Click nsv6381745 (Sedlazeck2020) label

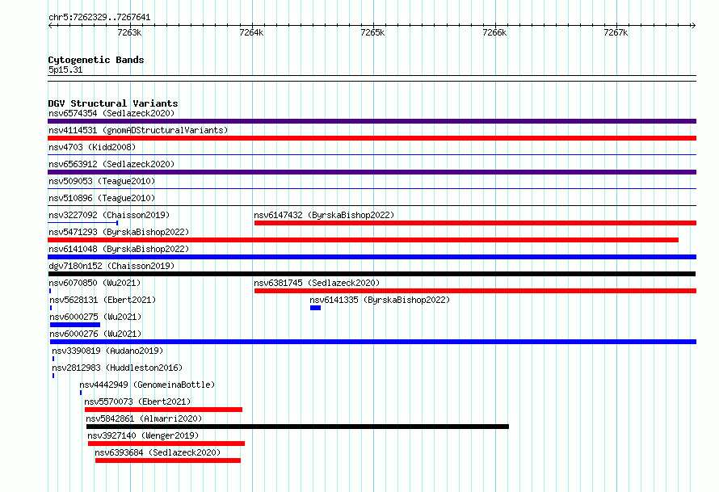coord(317,283)
